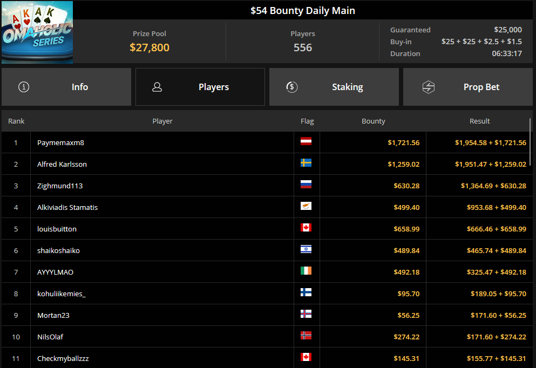The width and height of the screenshot is (536, 368).
Task: Select player Paymemaxm8
Action: [x=60, y=142]
